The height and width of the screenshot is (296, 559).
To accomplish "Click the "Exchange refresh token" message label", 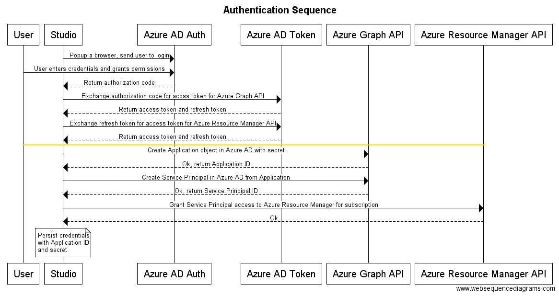I will coord(173,124).
